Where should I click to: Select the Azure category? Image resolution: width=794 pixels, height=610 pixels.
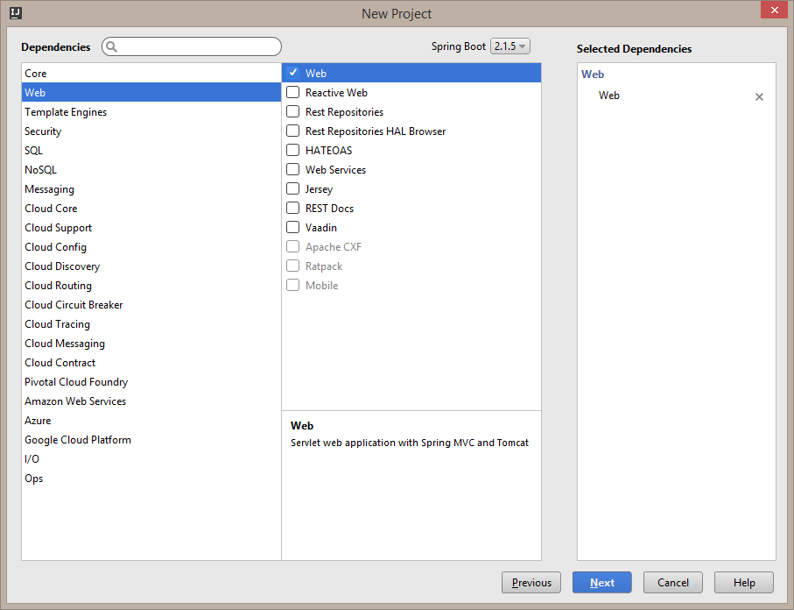click(x=151, y=420)
